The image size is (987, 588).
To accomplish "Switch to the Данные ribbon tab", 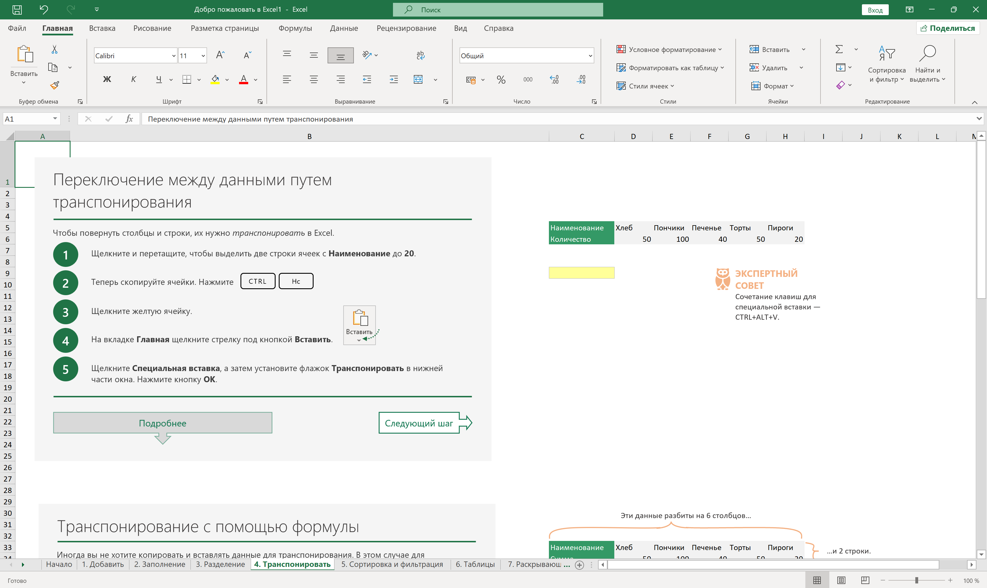I will (344, 28).
